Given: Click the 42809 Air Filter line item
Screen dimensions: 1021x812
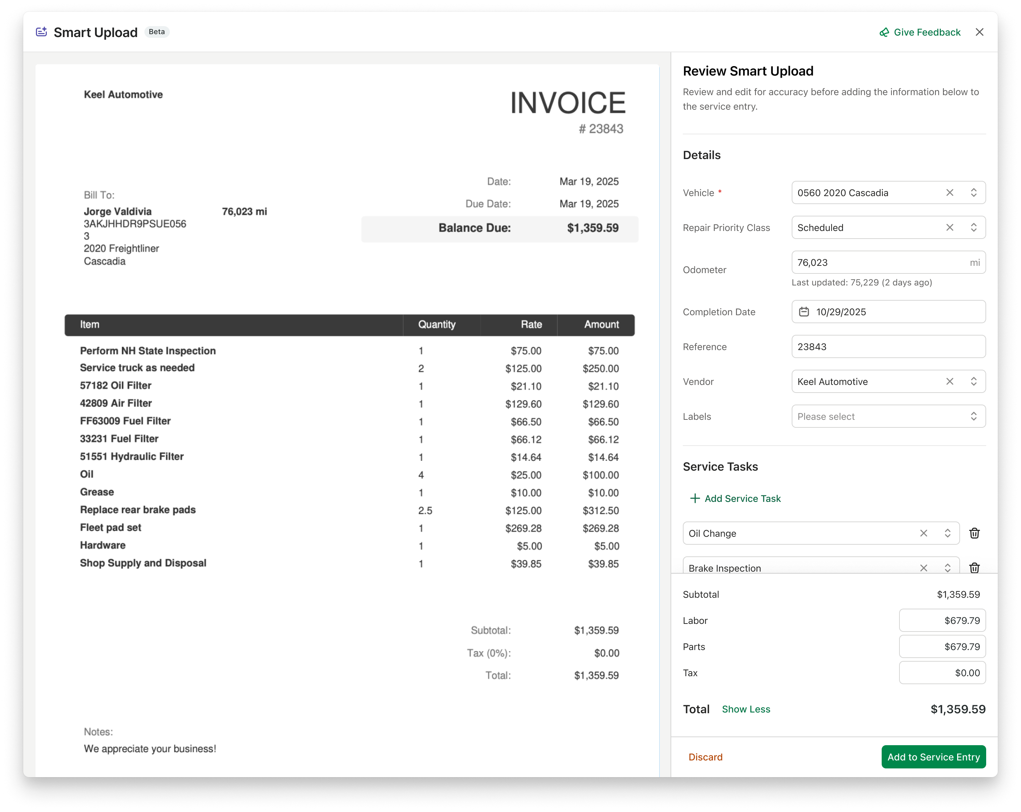Looking at the screenshot, I should tap(116, 403).
